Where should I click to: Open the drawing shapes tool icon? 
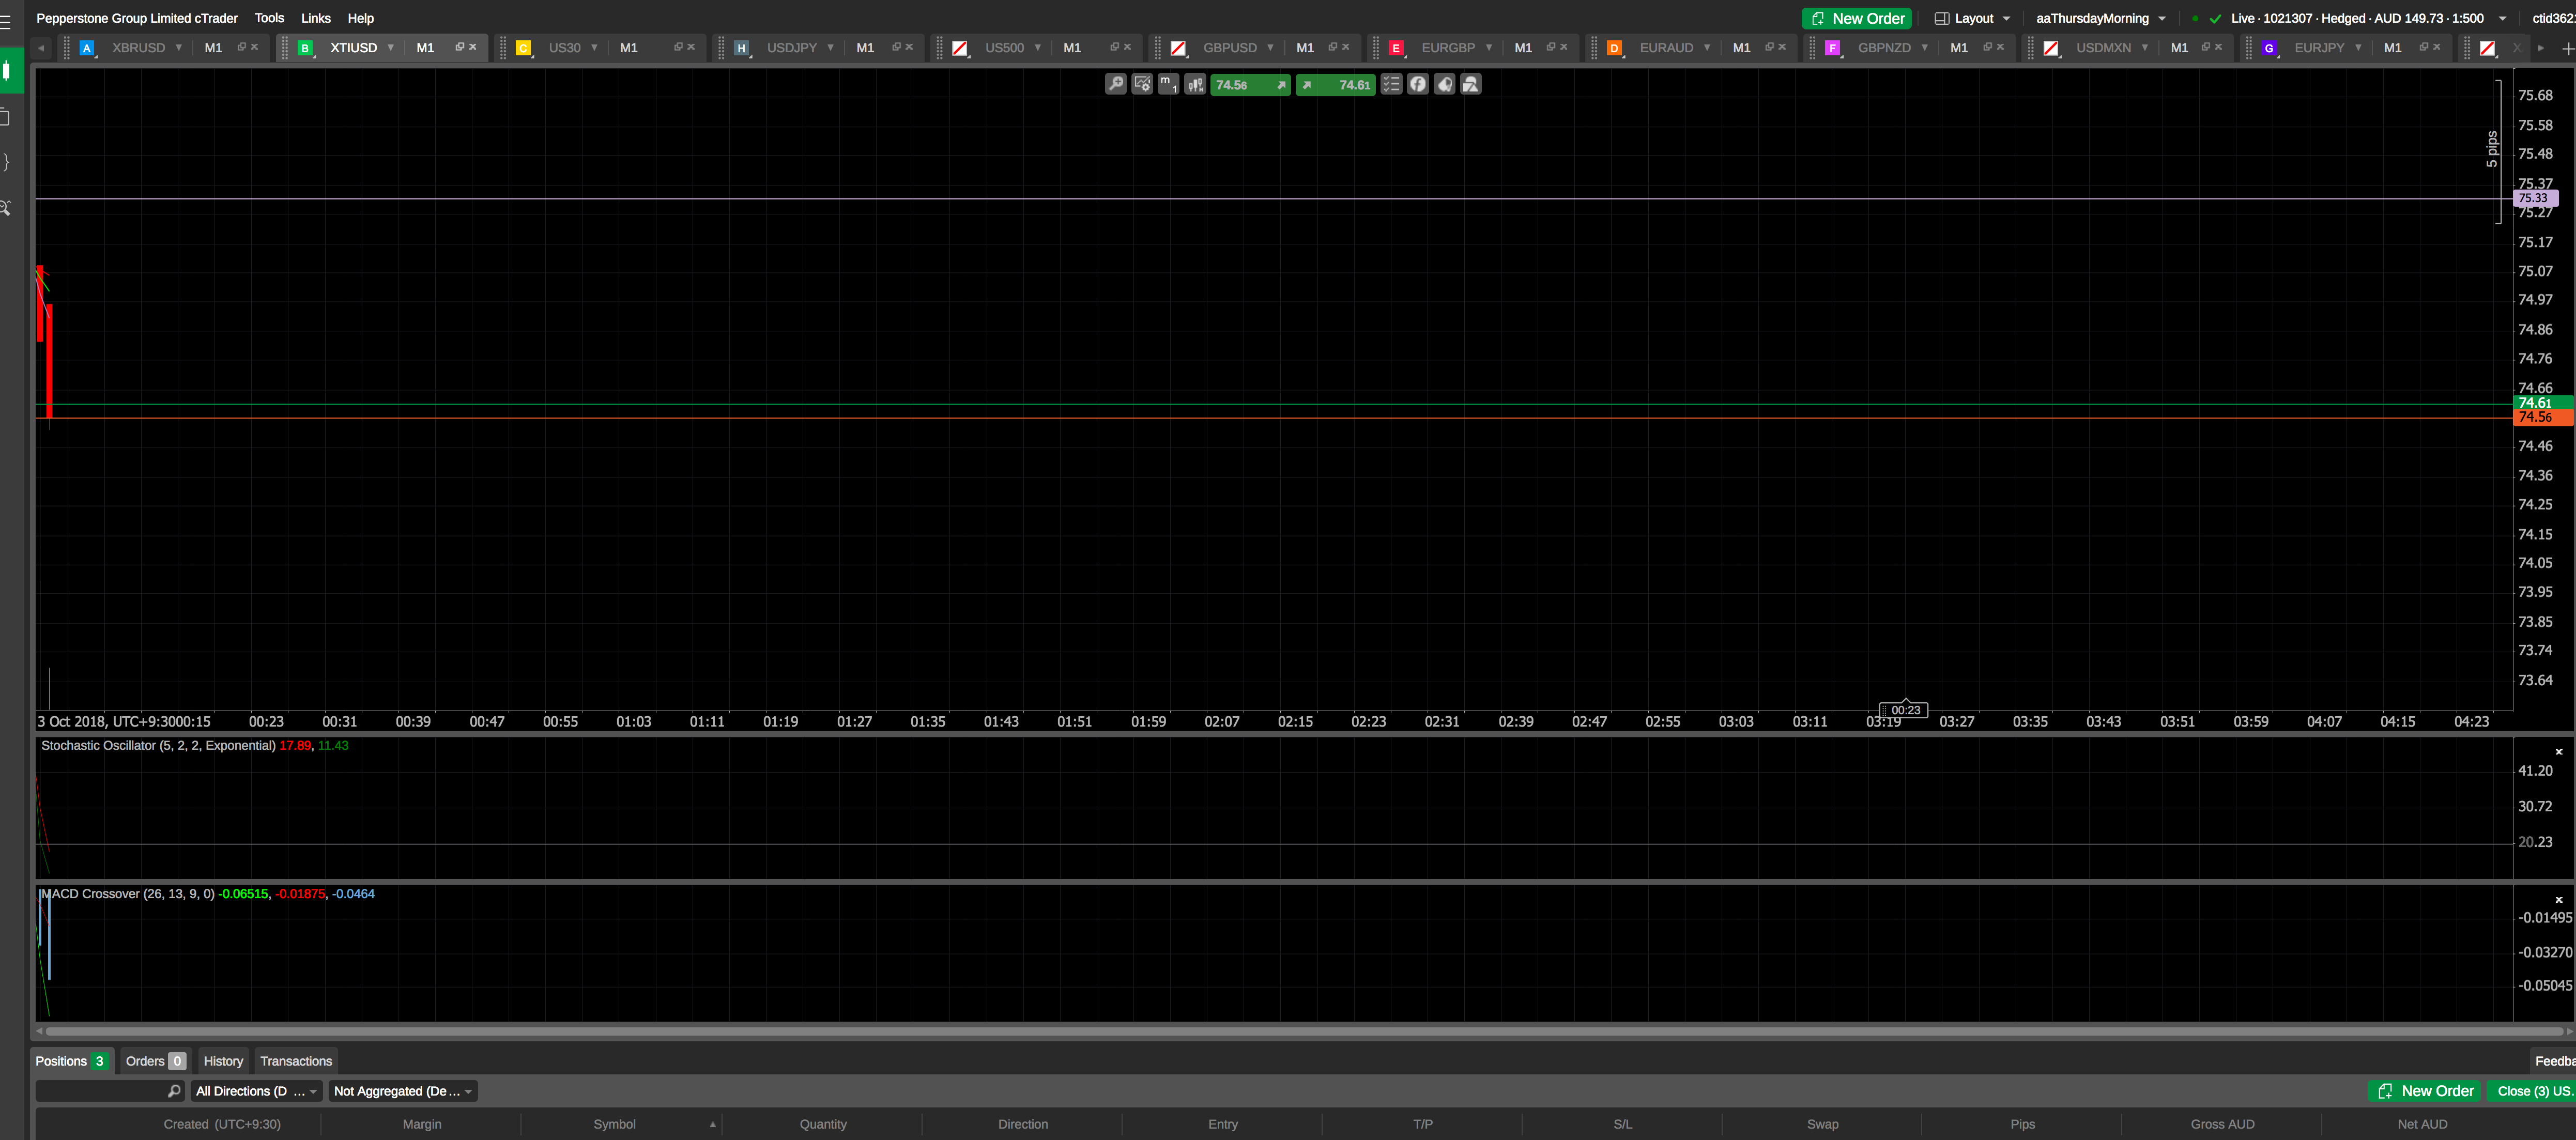coord(1471,84)
